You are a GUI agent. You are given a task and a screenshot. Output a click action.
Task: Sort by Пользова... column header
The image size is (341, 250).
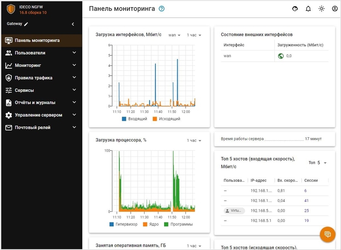click(x=234, y=180)
